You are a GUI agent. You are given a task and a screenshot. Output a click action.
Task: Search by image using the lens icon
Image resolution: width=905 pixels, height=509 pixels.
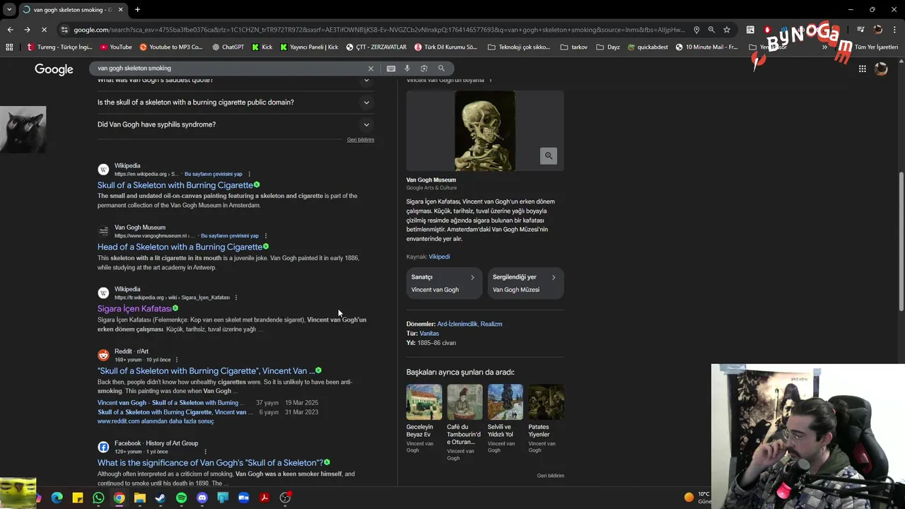point(424,69)
